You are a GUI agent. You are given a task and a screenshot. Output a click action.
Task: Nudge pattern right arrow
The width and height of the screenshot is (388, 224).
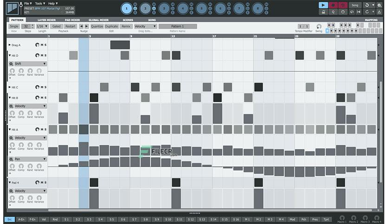(x=86, y=26)
